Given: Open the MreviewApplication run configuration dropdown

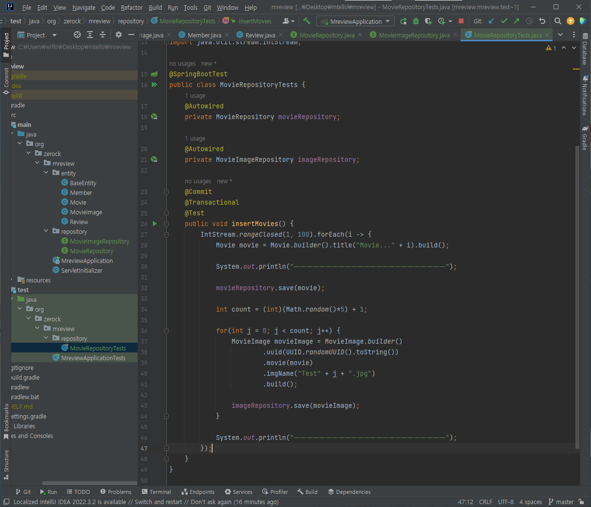Looking at the screenshot, I should click(355, 21).
